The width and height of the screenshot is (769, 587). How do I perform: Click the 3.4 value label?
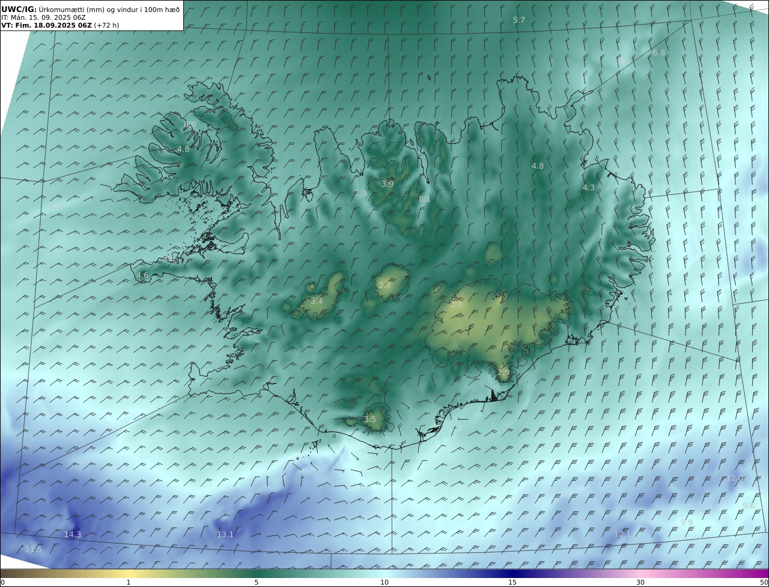click(317, 301)
